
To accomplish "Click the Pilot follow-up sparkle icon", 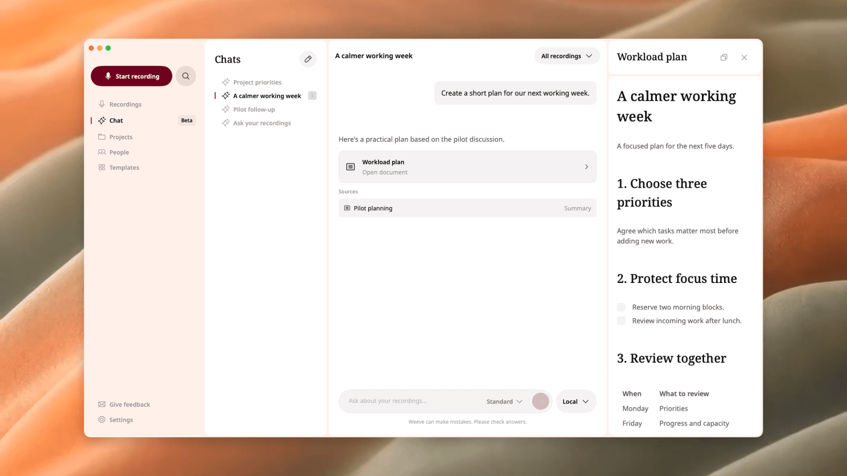I will click(226, 109).
